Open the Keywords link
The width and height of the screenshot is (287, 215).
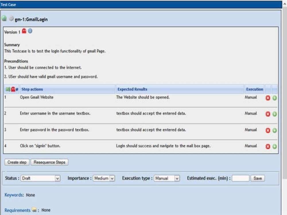(x=14, y=195)
